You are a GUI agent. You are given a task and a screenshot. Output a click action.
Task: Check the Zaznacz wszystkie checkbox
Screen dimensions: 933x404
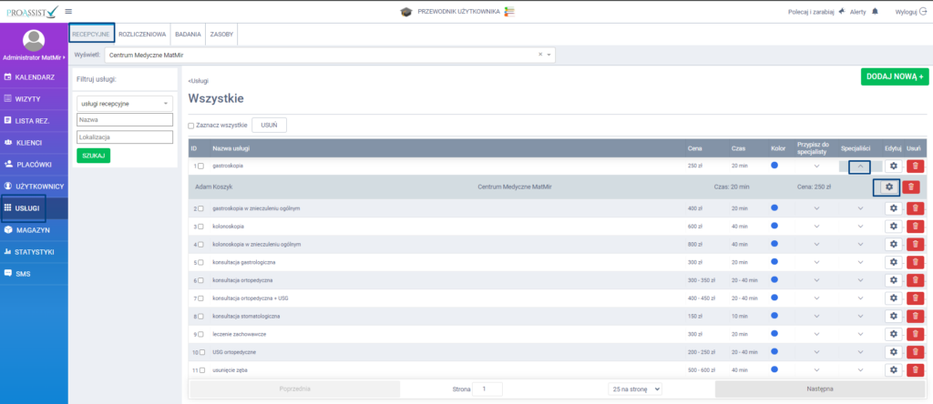[x=191, y=126]
